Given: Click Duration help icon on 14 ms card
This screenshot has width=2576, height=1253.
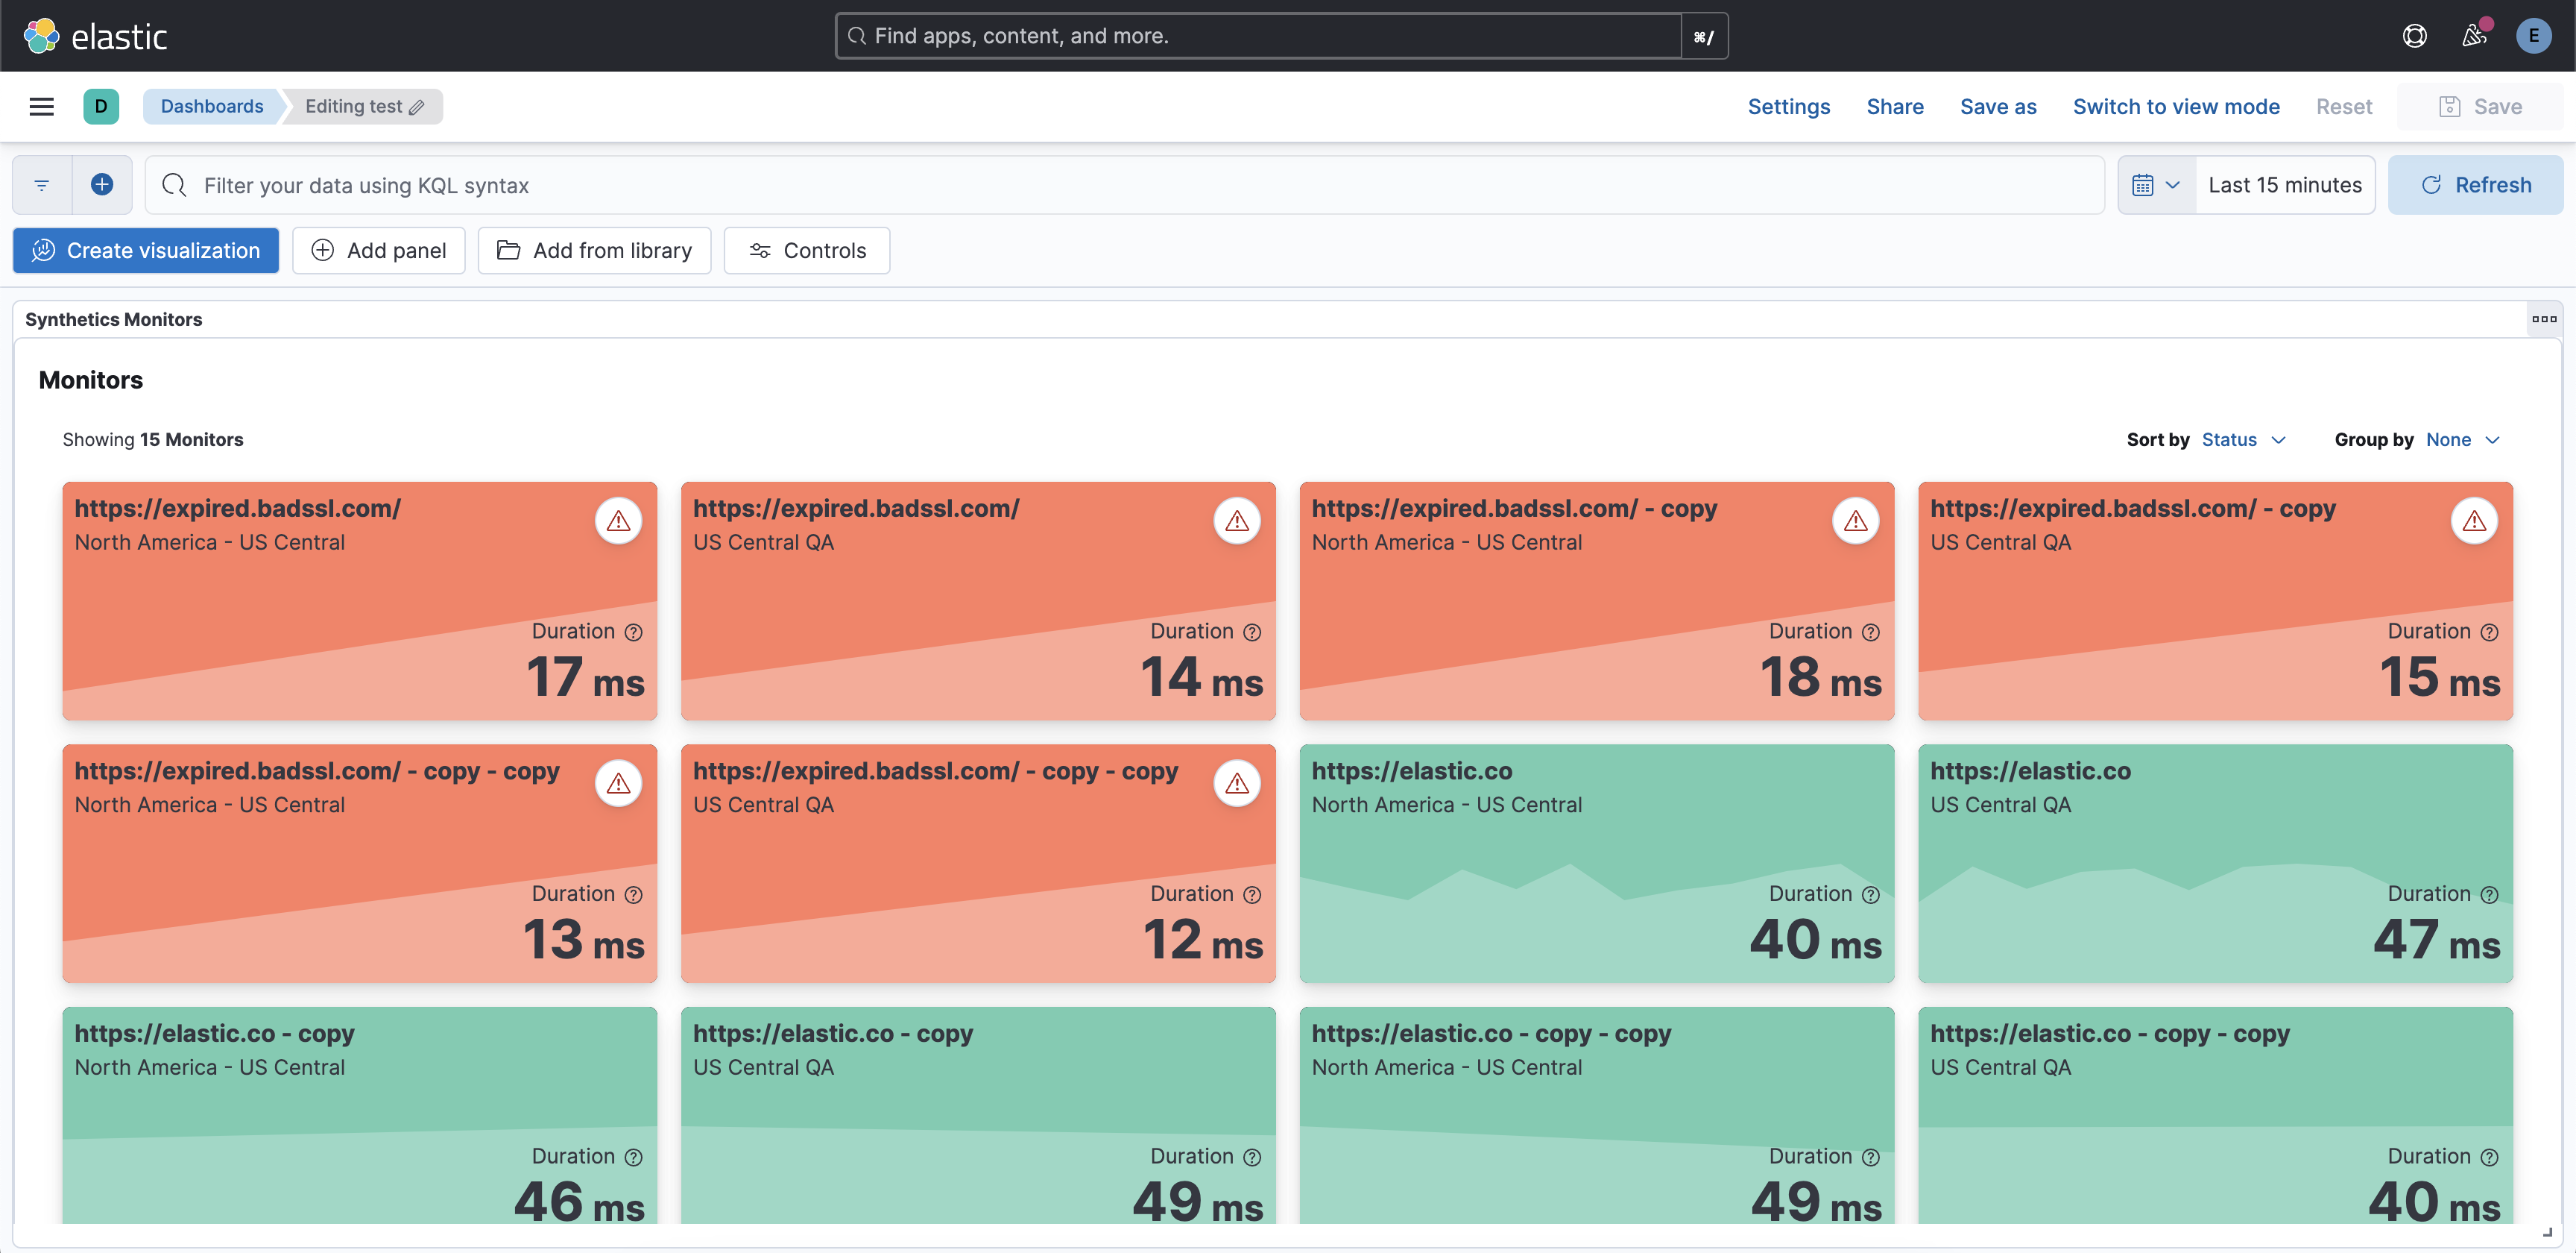Looking at the screenshot, I should click(x=1252, y=632).
